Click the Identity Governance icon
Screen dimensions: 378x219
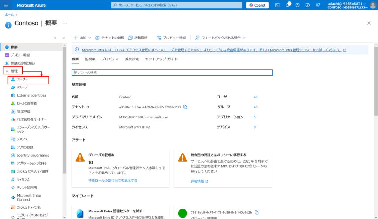click(x=13, y=156)
